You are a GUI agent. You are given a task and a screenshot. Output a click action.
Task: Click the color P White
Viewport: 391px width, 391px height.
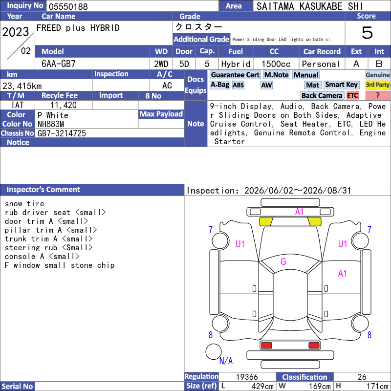pyautogui.click(x=53, y=115)
